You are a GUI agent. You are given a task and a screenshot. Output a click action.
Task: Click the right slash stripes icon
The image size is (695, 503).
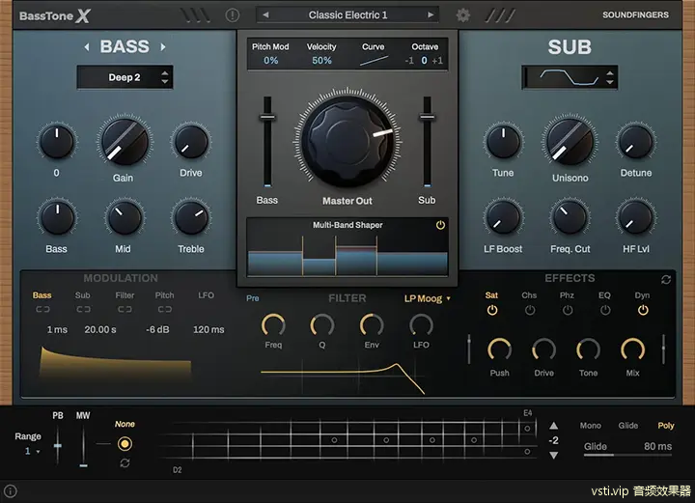(x=500, y=15)
